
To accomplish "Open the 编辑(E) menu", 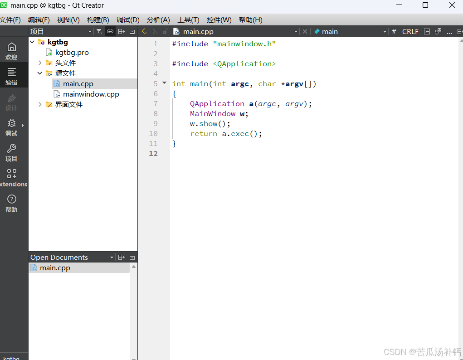I will tap(39, 20).
